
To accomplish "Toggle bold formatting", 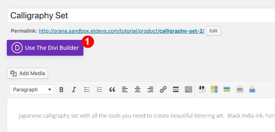I will pos(62,90).
